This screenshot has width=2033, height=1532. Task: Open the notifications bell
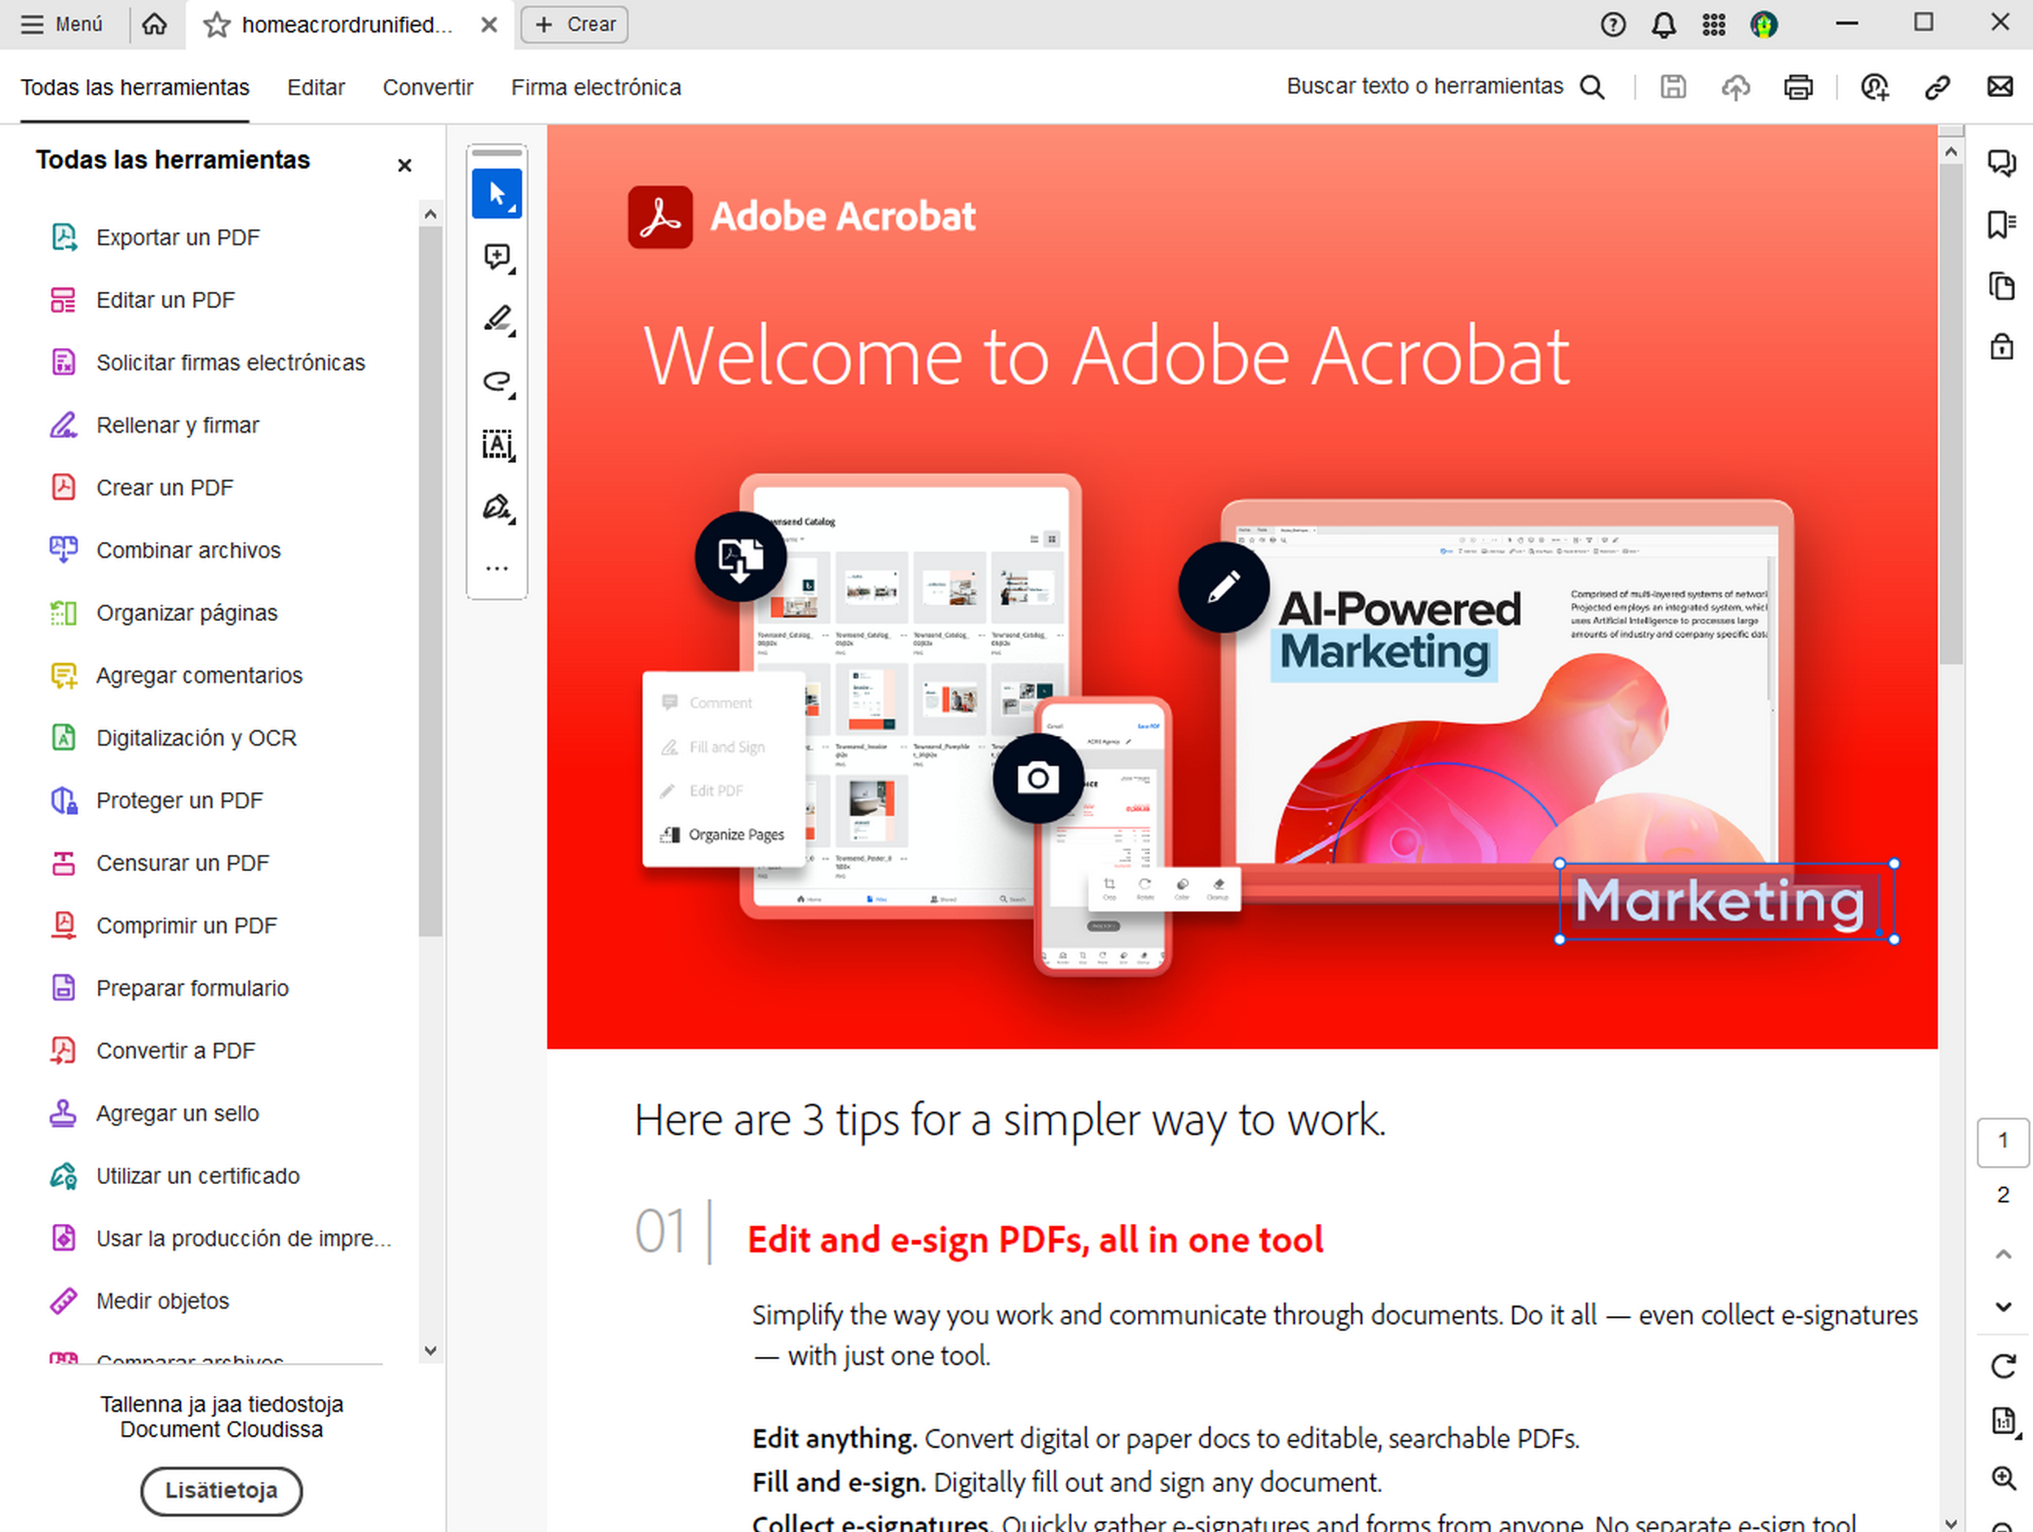(x=1664, y=24)
